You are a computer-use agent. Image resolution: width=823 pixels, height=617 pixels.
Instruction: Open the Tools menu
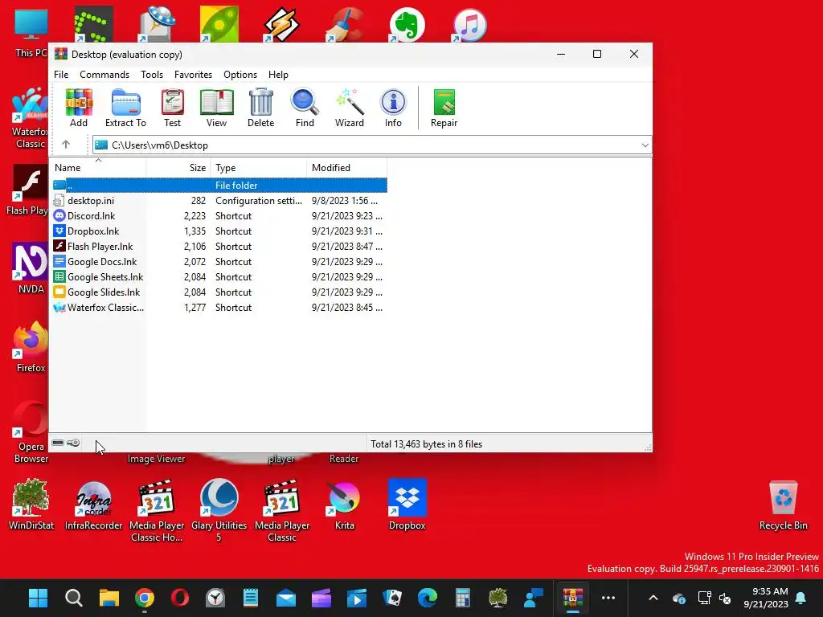152,75
